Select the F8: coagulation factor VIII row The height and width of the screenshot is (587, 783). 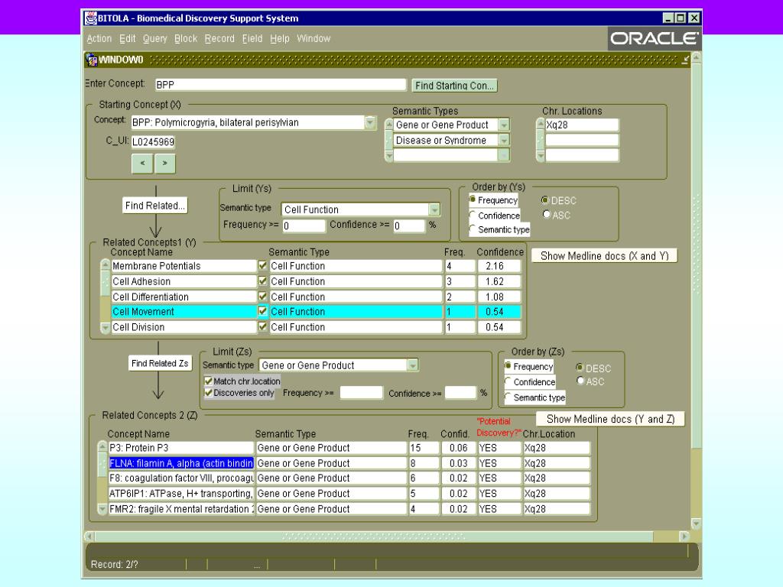point(181,478)
